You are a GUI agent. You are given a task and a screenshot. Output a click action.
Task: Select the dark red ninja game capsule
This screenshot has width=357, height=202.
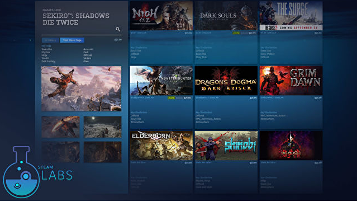291,145
